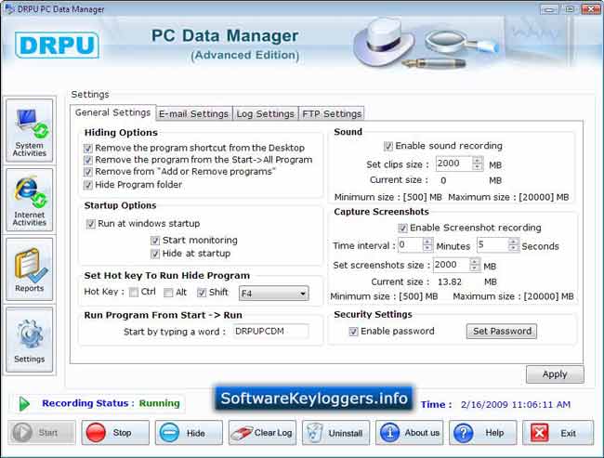Toggle Enable sound recording checkbox
This screenshot has width=604, height=458.
click(x=388, y=146)
